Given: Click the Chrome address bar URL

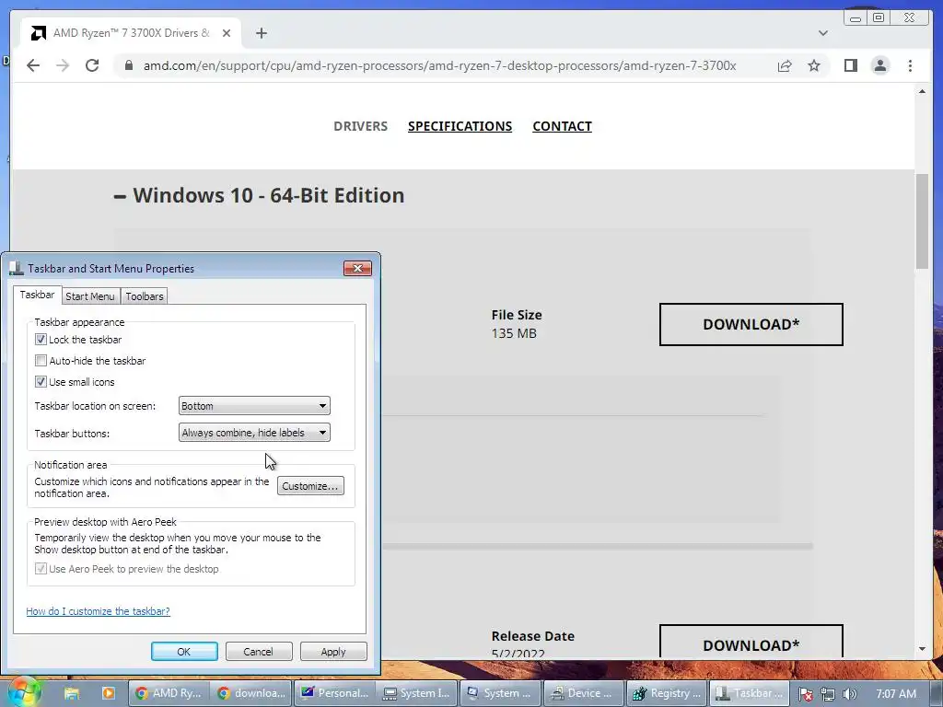Looking at the screenshot, I should tap(439, 65).
